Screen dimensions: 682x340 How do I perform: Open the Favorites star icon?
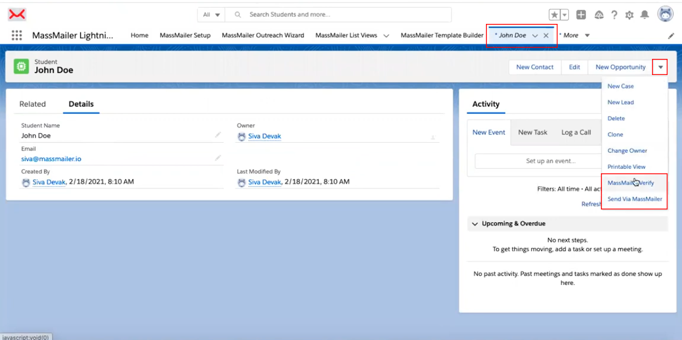(x=554, y=15)
